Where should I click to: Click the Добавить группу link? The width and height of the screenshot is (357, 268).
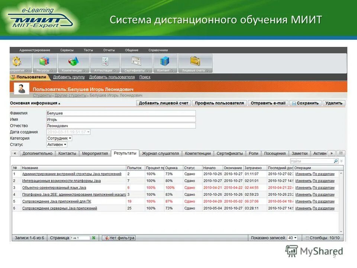point(69,77)
